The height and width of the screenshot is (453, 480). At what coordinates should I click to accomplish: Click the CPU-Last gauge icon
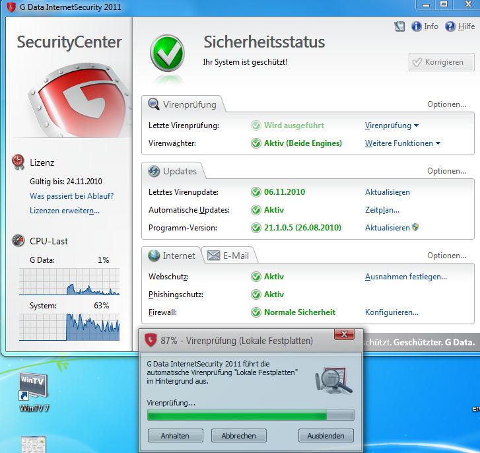click(x=18, y=240)
